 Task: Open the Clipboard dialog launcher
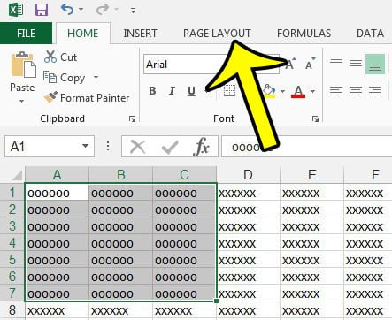[x=132, y=118]
